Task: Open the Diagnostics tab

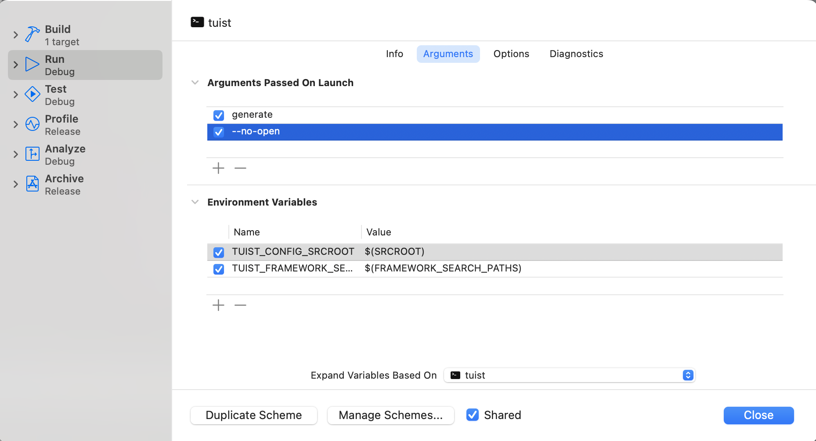Action: (x=576, y=54)
